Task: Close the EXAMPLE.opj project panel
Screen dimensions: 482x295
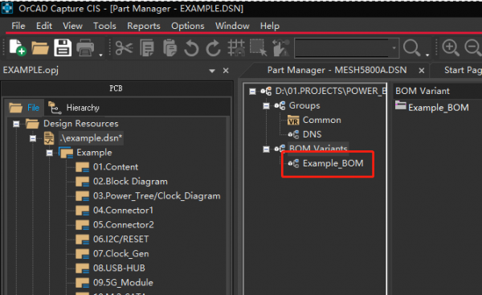Action: 226,71
